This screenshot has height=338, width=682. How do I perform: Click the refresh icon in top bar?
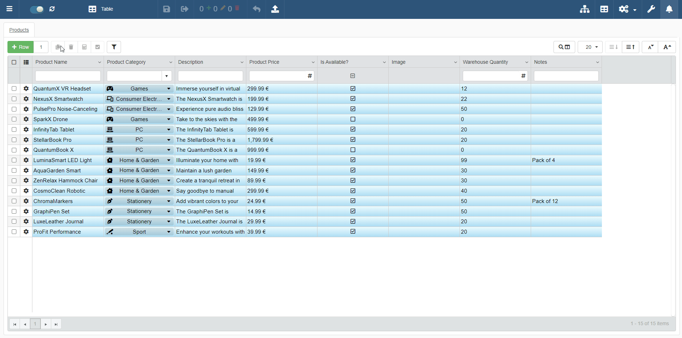click(52, 9)
